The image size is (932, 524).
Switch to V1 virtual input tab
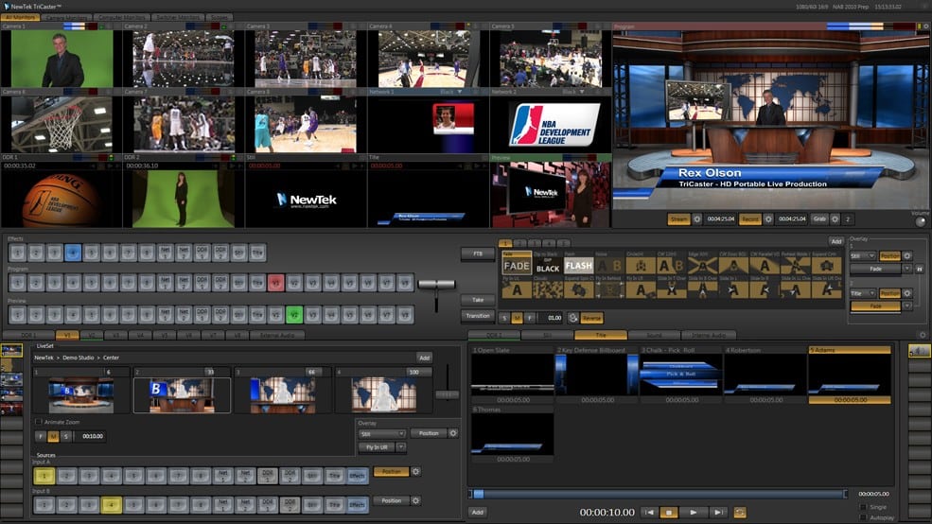[67, 336]
